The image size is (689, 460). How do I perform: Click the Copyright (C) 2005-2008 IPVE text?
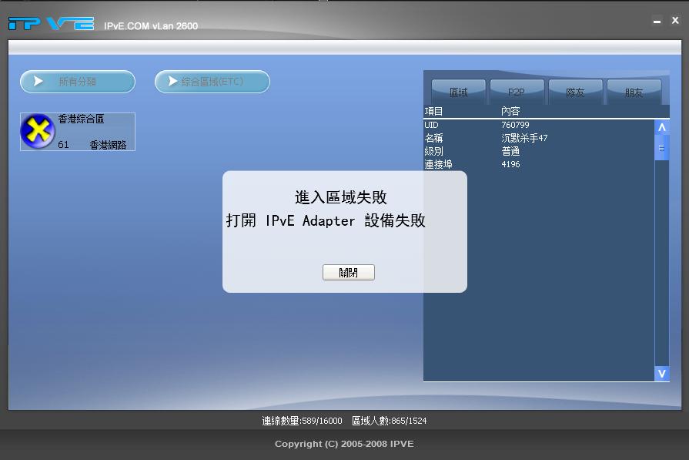point(345,444)
